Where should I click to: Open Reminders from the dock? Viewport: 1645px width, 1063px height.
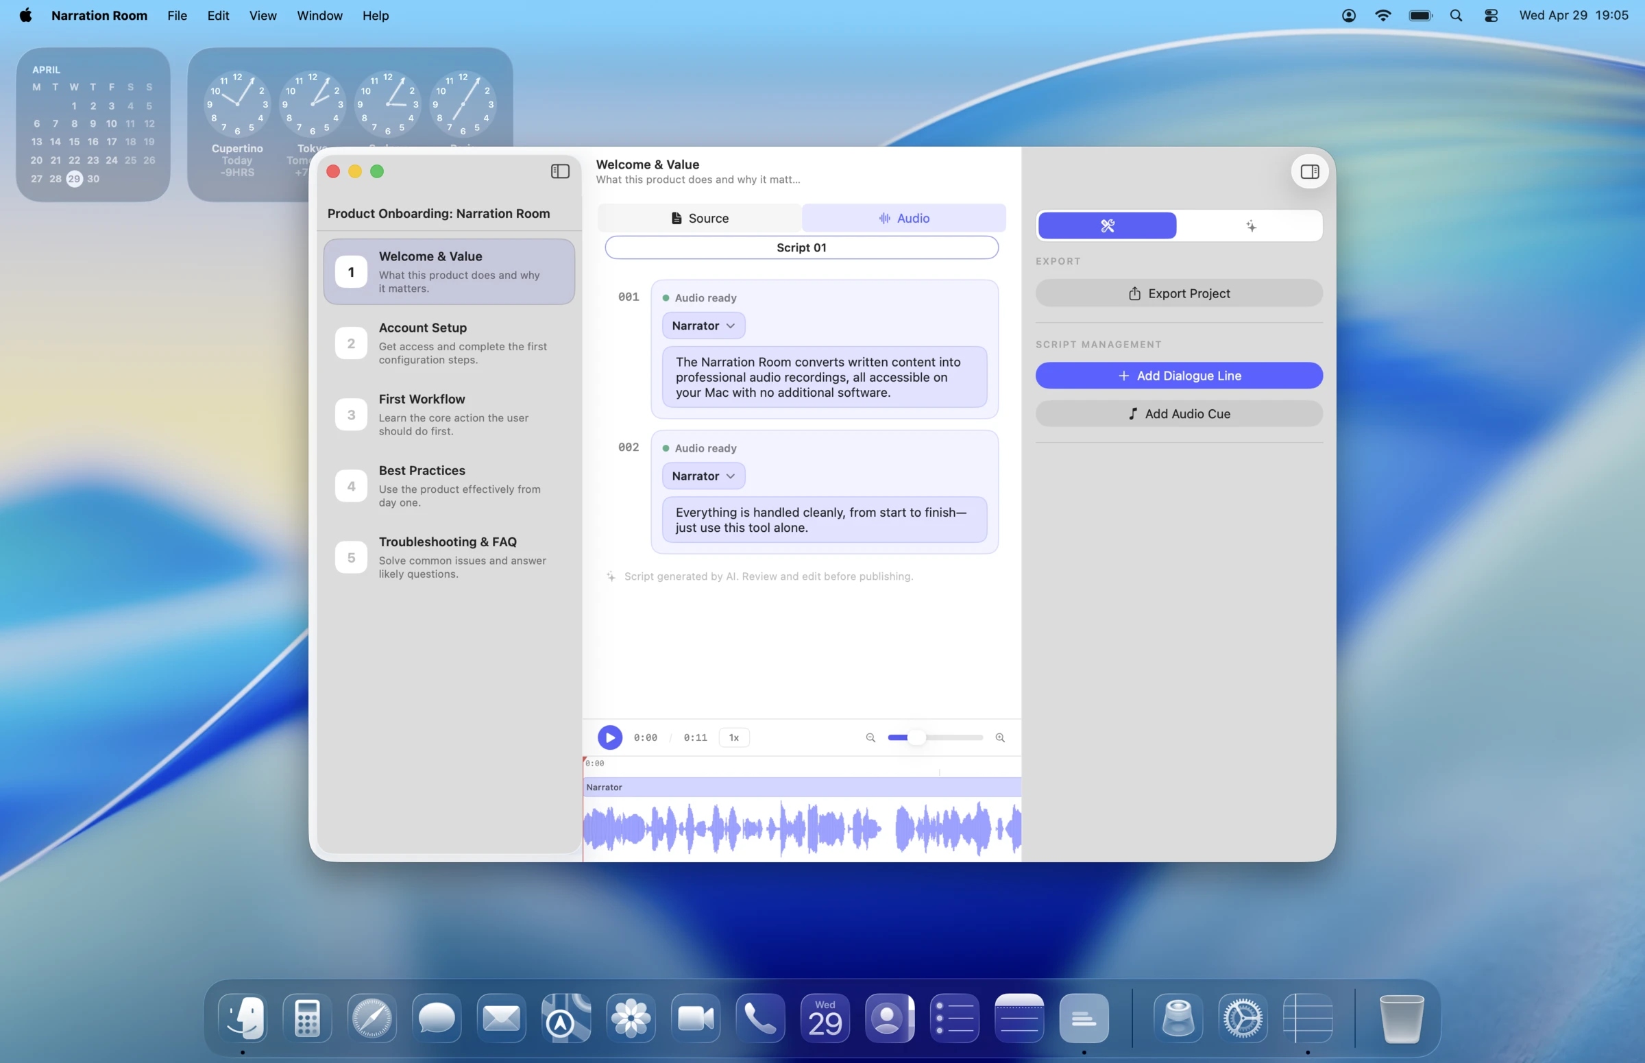coord(954,1018)
